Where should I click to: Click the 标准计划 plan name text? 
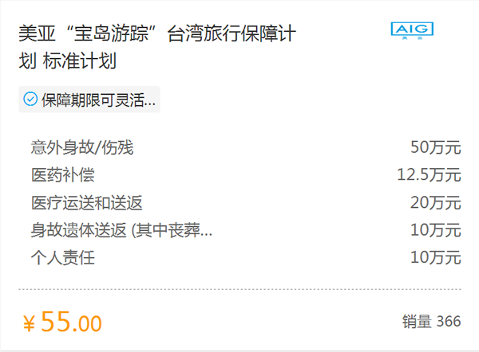(80, 61)
